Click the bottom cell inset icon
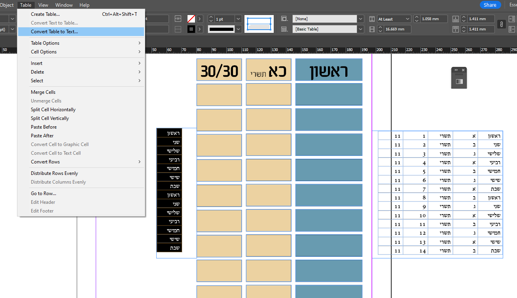517x298 pixels. pos(455,29)
